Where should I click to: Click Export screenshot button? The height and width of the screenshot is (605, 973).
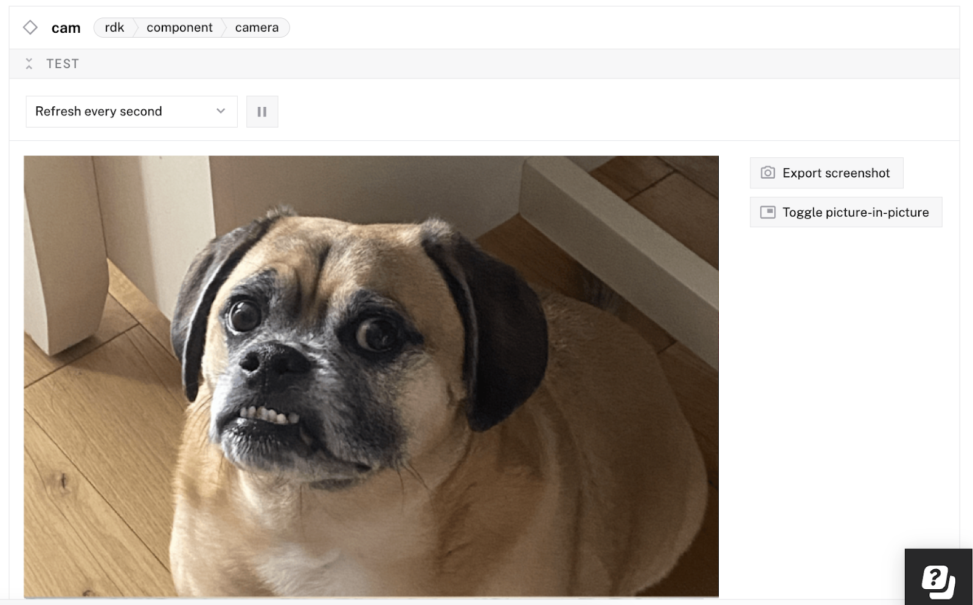[x=826, y=173]
